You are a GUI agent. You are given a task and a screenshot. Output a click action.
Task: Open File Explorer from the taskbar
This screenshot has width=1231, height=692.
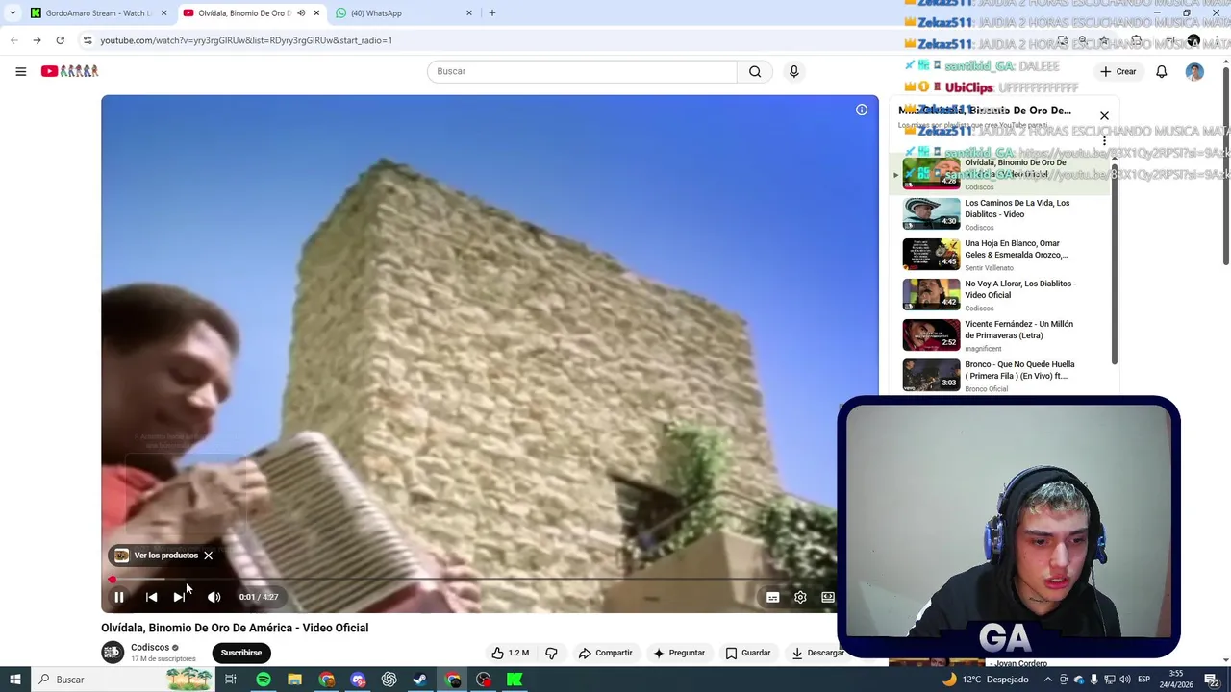point(295,680)
